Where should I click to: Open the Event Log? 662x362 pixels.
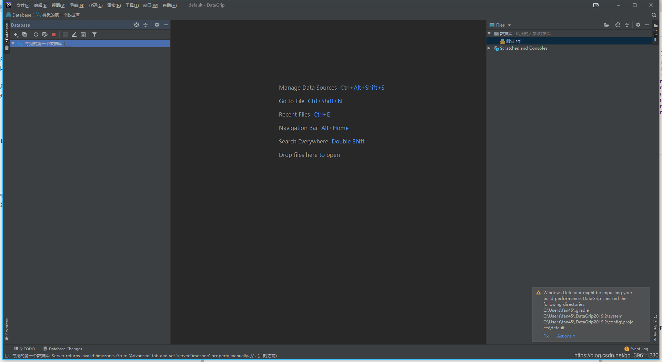(x=636, y=349)
